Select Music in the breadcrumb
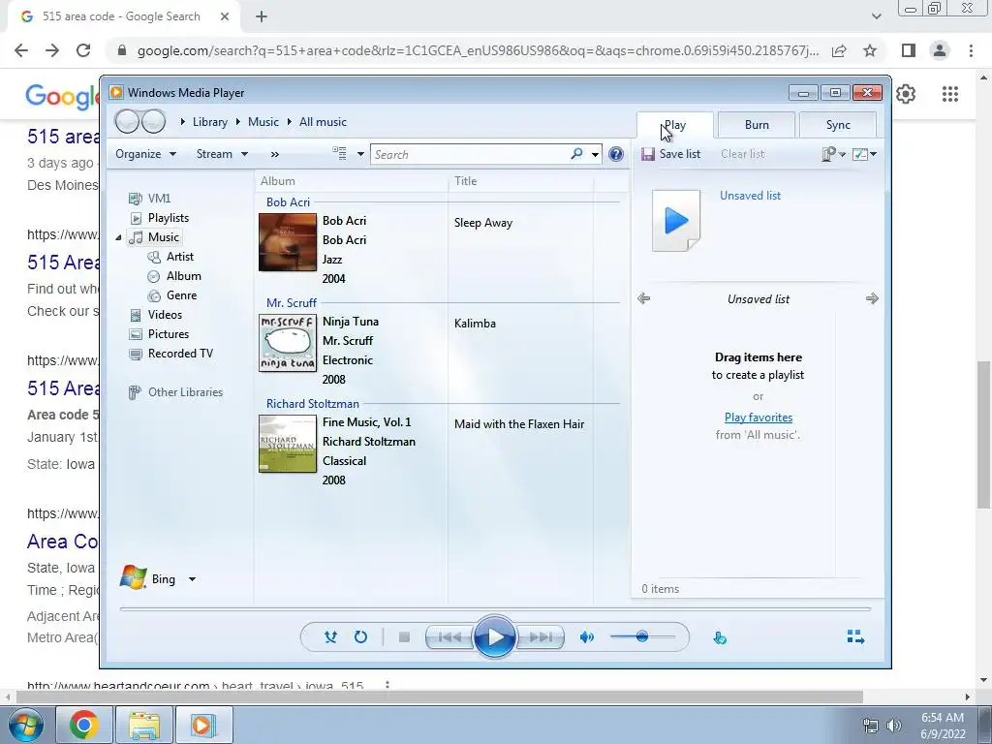Viewport: 992px width, 744px height. point(263,122)
